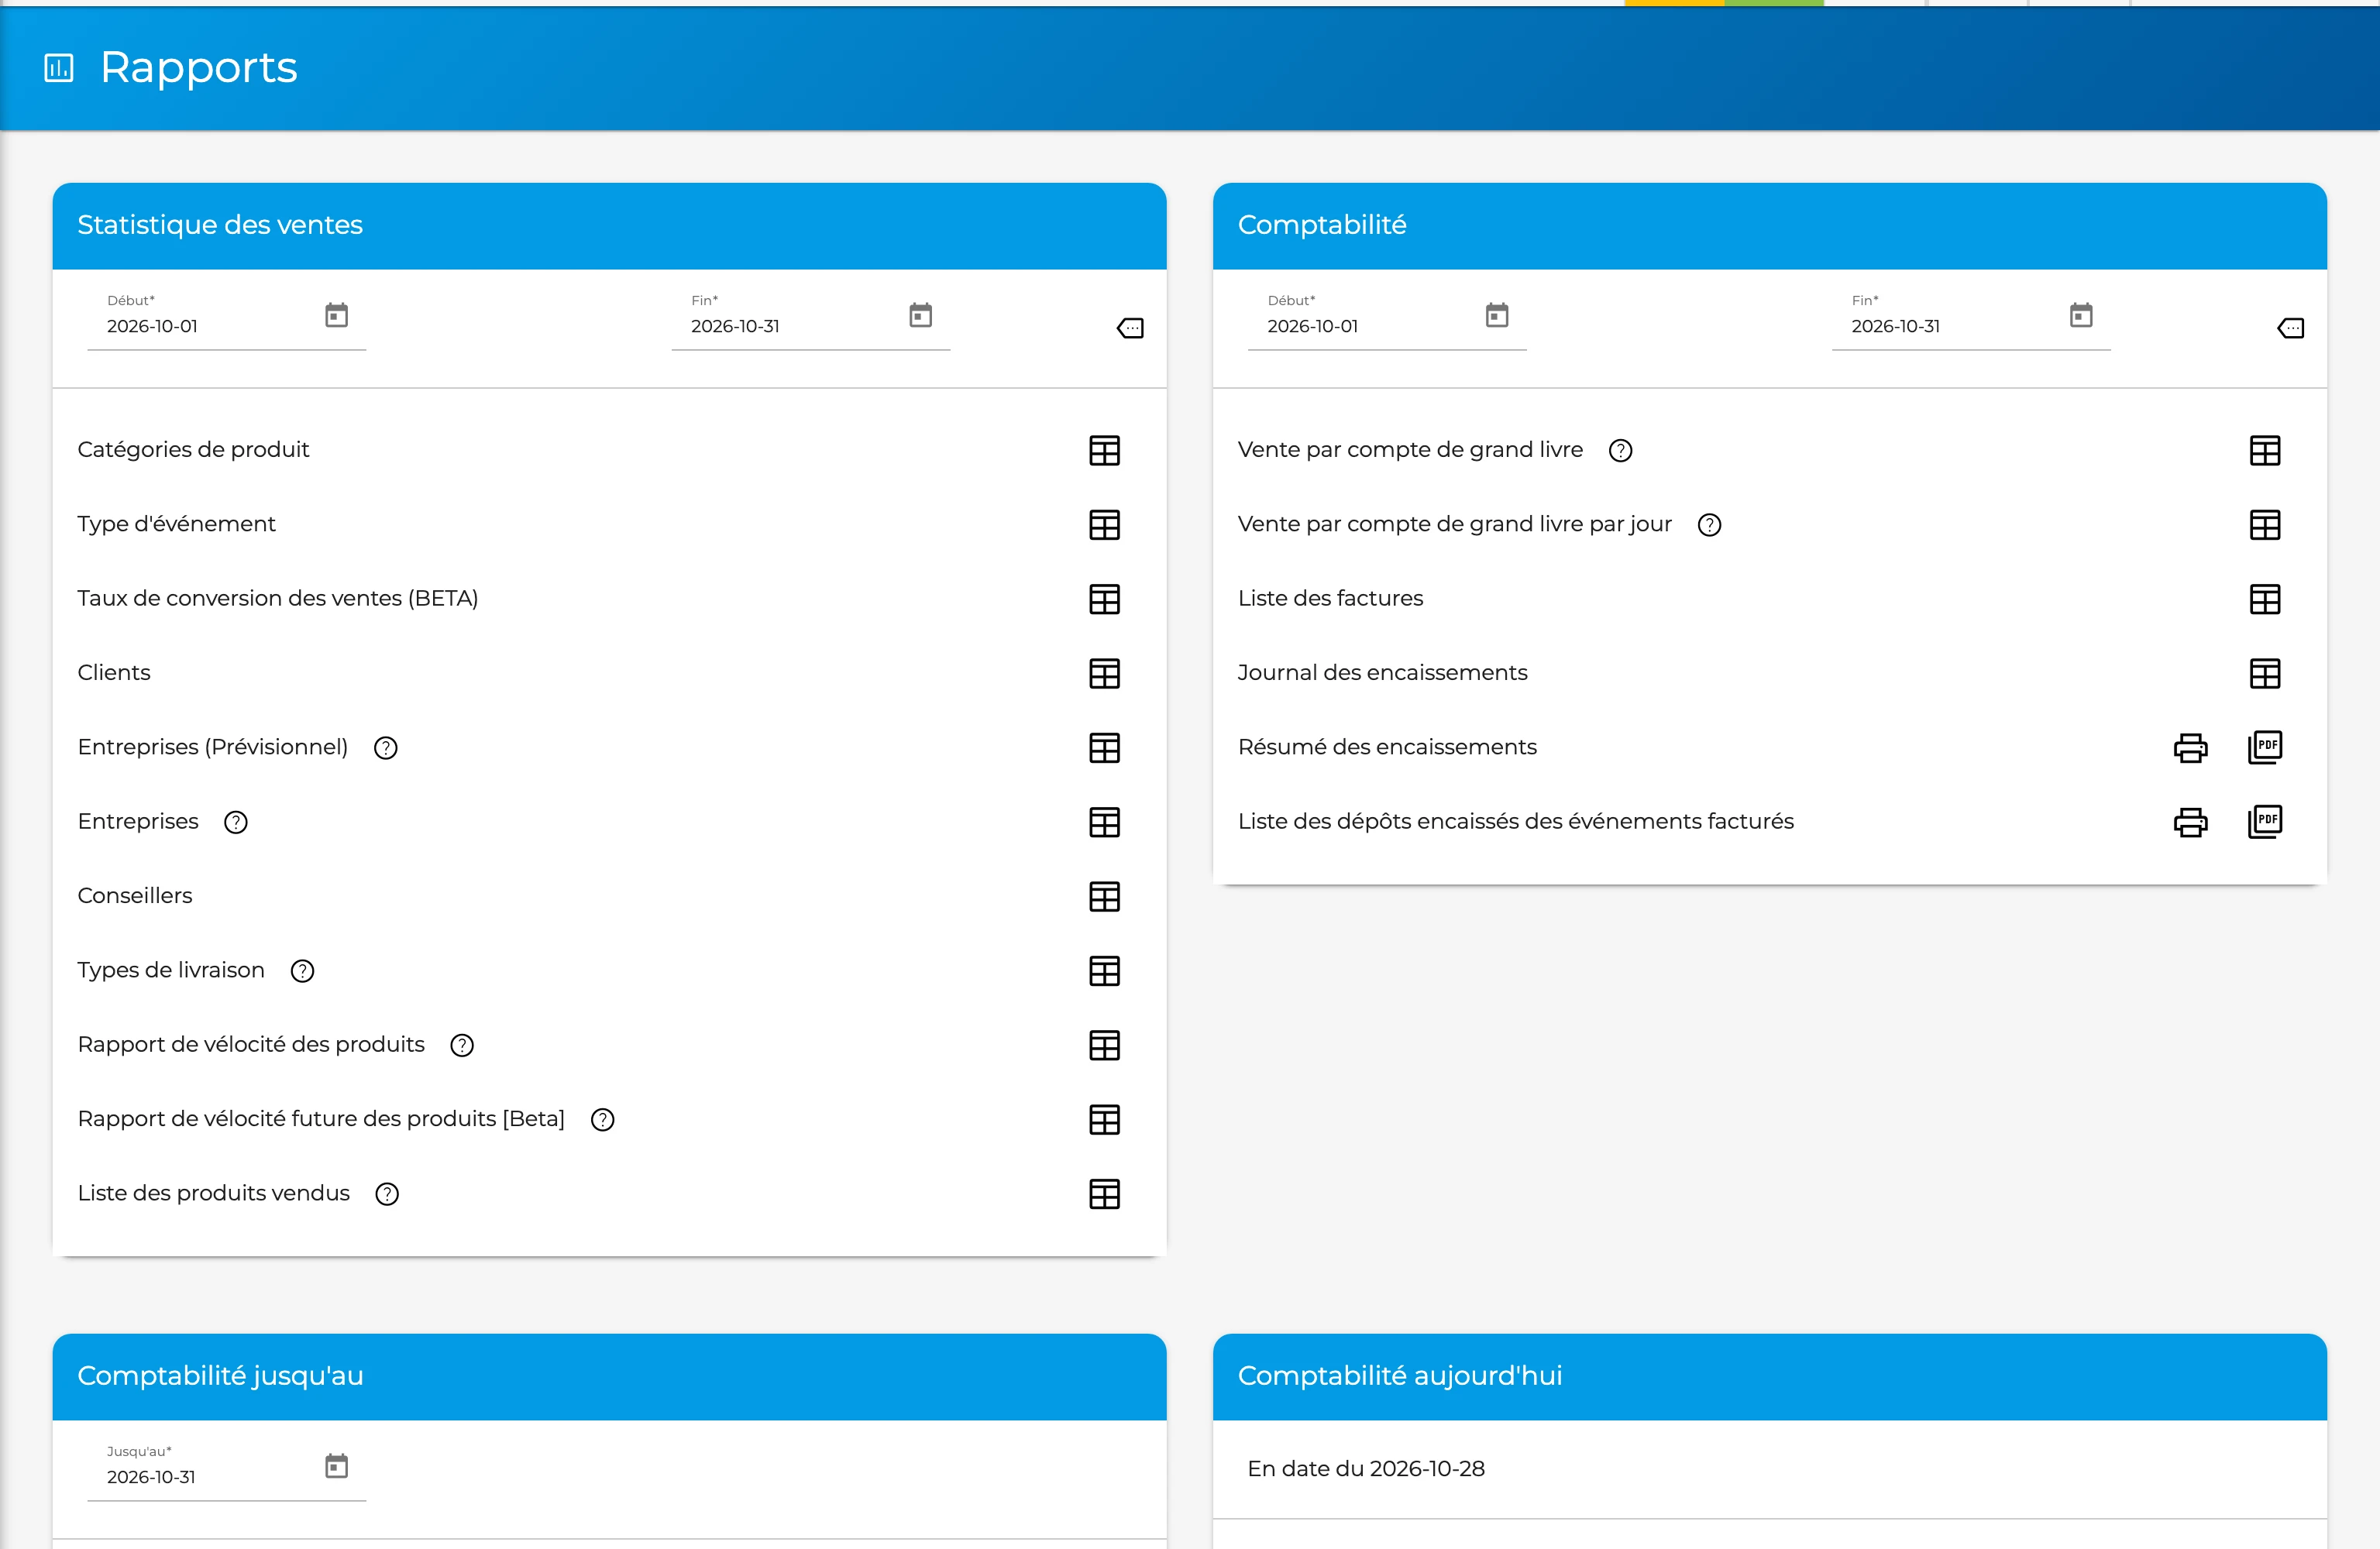Open calendar for Statistique des ventes Début date
This screenshot has width=2380, height=1549.
click(x=337, y=315)
